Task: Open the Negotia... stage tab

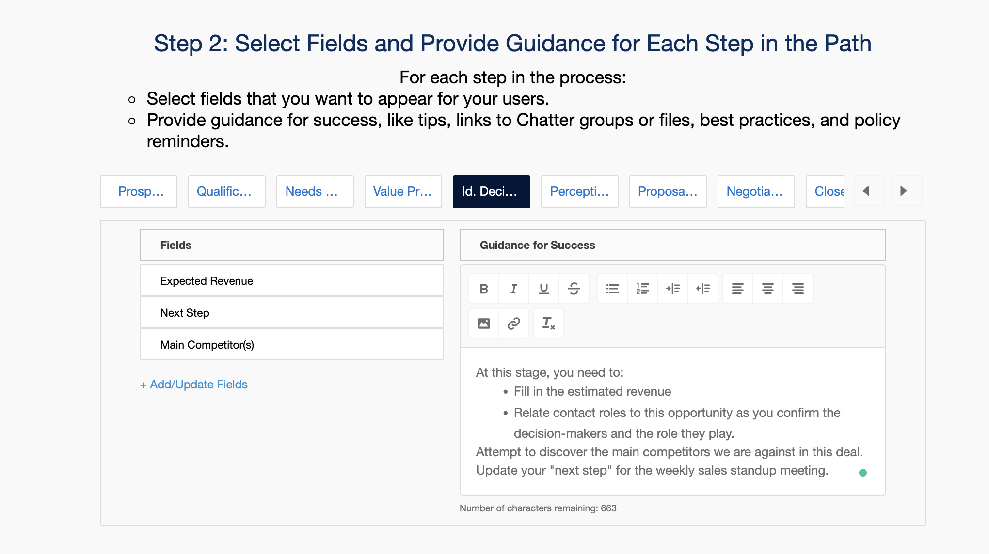Action: [x=756, y=192]
